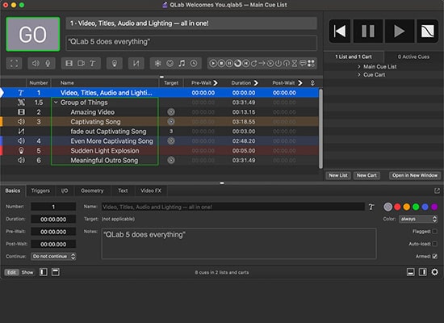Click group icon of cue 1.5
The height and width of the screenshot is (323, 444).
(21, 103)
